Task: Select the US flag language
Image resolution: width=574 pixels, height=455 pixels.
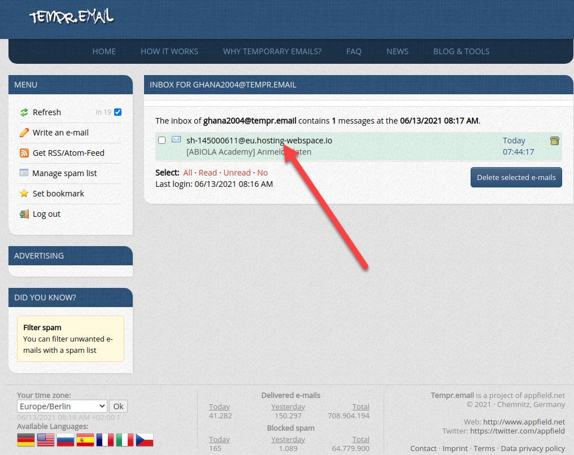Action: click(46, 440)
